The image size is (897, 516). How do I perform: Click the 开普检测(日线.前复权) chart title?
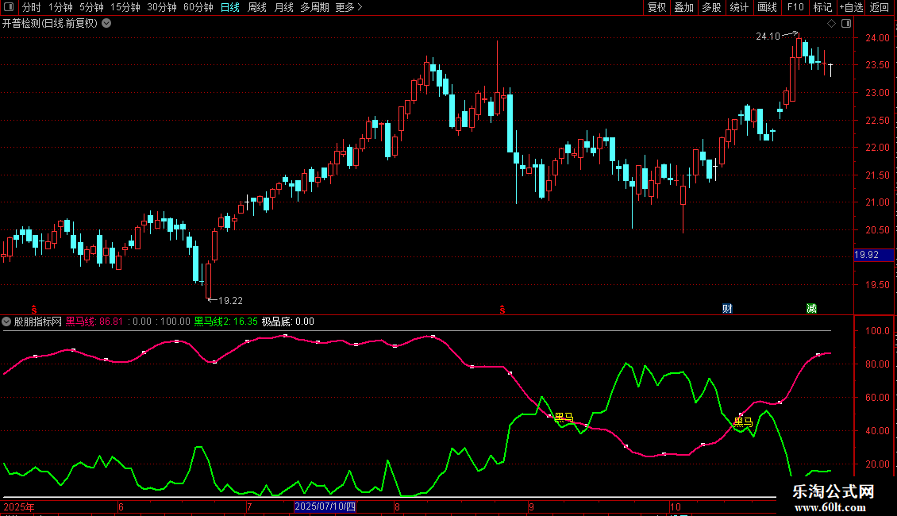50,24
